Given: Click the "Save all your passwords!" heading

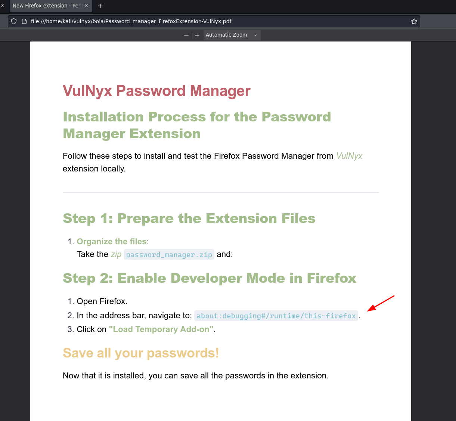Looking at the screenshot, I should (x=141, y=353).
